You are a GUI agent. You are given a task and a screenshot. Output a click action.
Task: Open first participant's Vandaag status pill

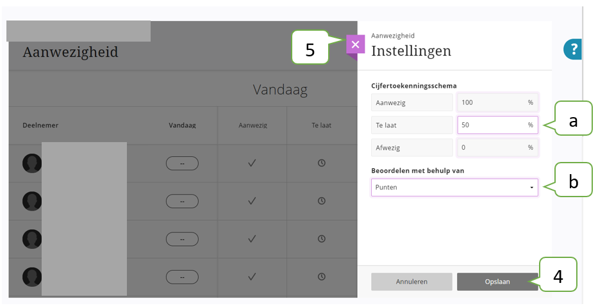tap(182, 163)
